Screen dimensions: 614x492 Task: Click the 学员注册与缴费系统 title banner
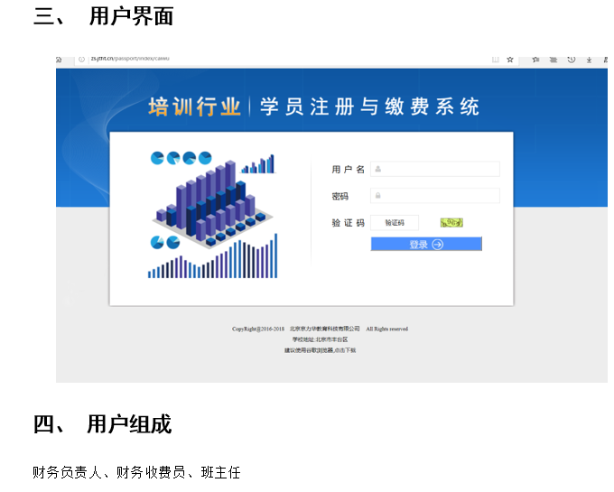click(369, 107)
